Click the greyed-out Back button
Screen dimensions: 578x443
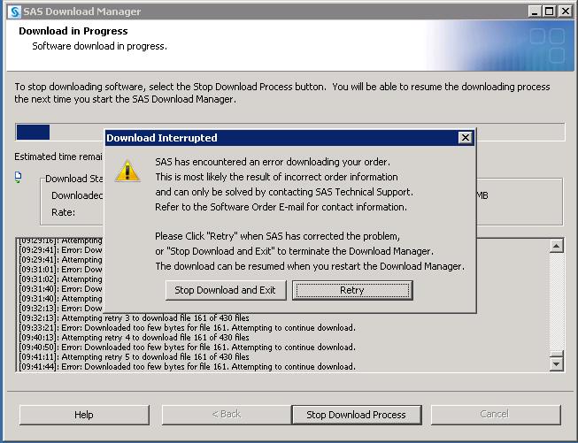(226, 414)
